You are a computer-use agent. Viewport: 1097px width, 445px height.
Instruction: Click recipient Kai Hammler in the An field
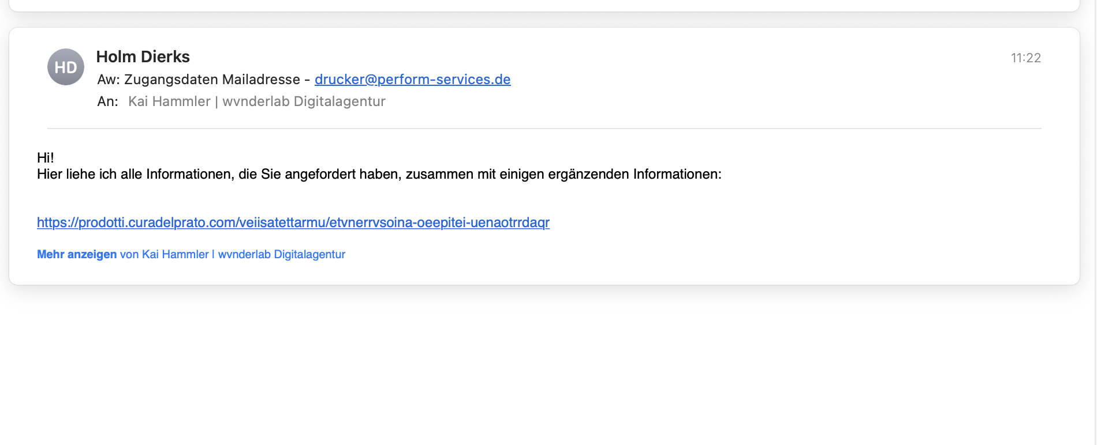coord(169,101)
